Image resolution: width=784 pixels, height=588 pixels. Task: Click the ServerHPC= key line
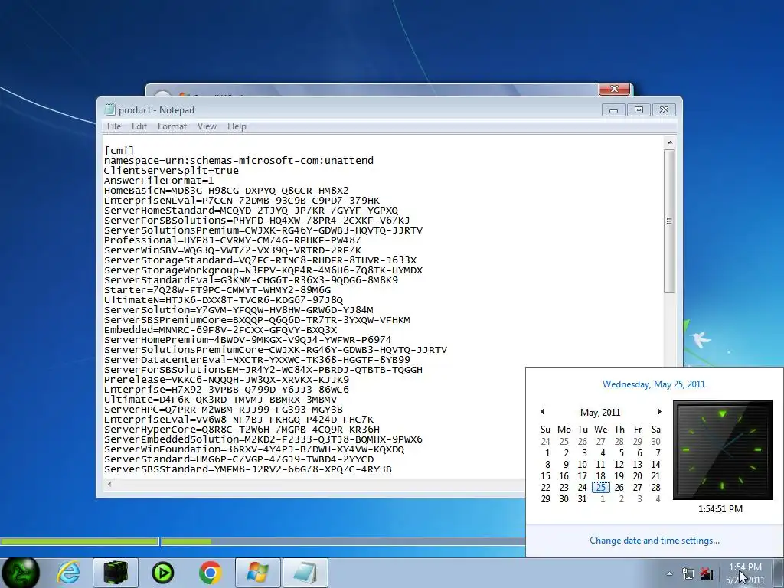223,410
